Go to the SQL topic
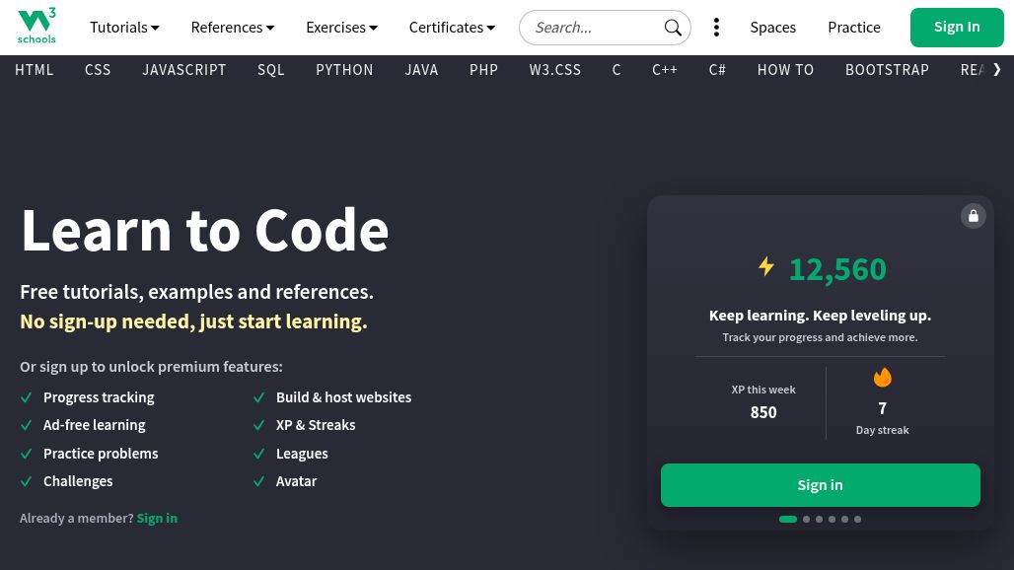Screen dimensions: 1014x570 point(271,70)
